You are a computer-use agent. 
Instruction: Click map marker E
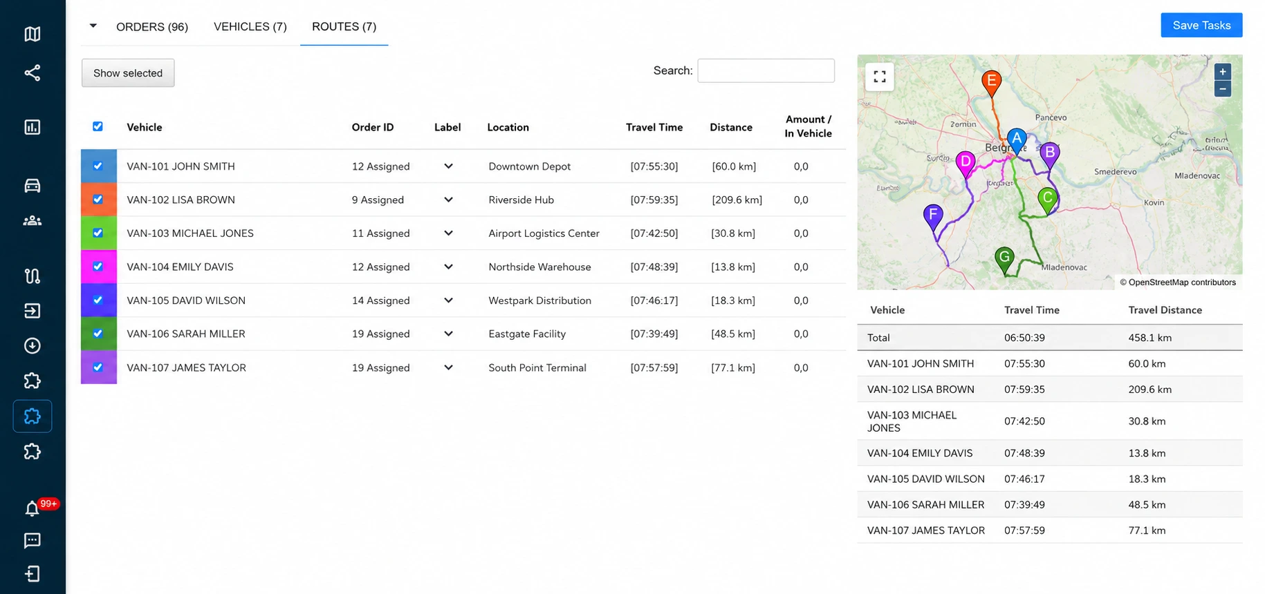tap(992, 82)
